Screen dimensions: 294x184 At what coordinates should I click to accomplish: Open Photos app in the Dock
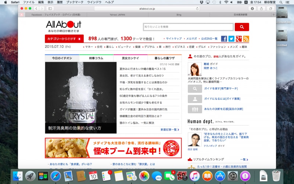click(x=144, y=176)
